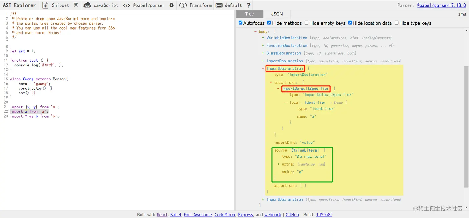Open the GitHub footer link

pos(292,215)
